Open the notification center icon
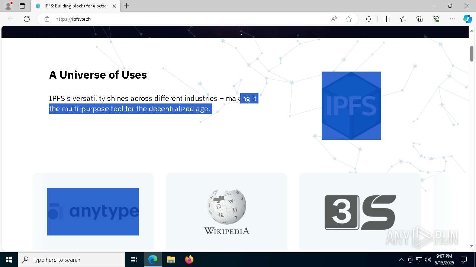The image size is (476, 267). [464, 260]
